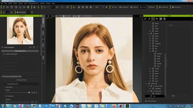This screenshot has width=193, height=108.
Task: Click the New Project icon
Action: pyautogui.click(x=4, y=7)
